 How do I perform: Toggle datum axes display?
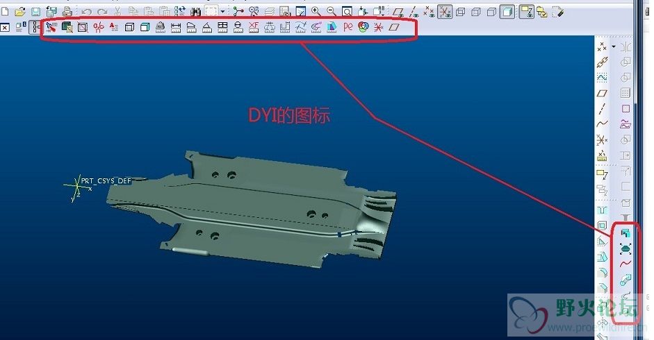pyautogui.click(x=414, y=12)
